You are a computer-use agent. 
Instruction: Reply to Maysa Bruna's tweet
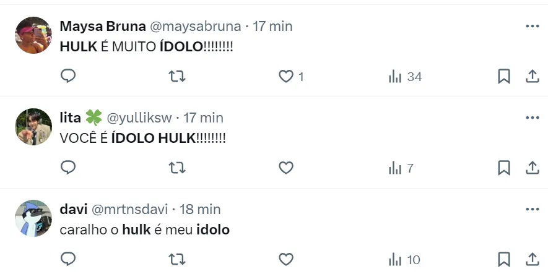68,76
